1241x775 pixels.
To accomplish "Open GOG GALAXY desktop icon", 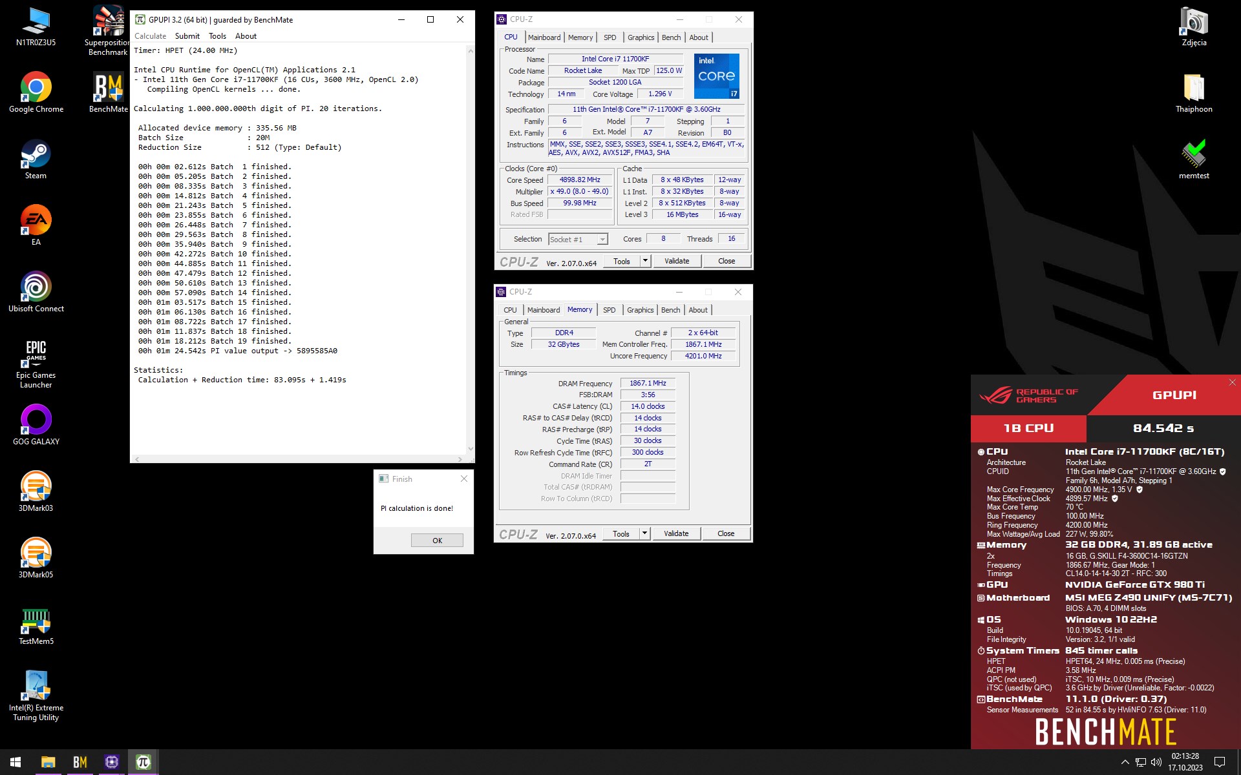I will click(36, 425).
